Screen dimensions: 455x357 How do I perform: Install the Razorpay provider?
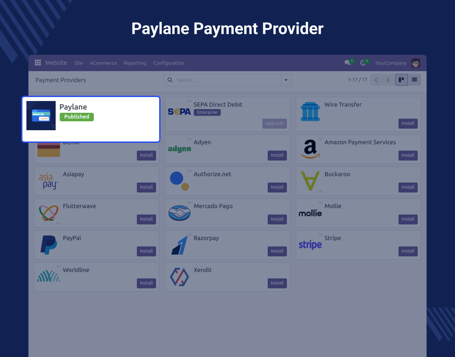277,251
